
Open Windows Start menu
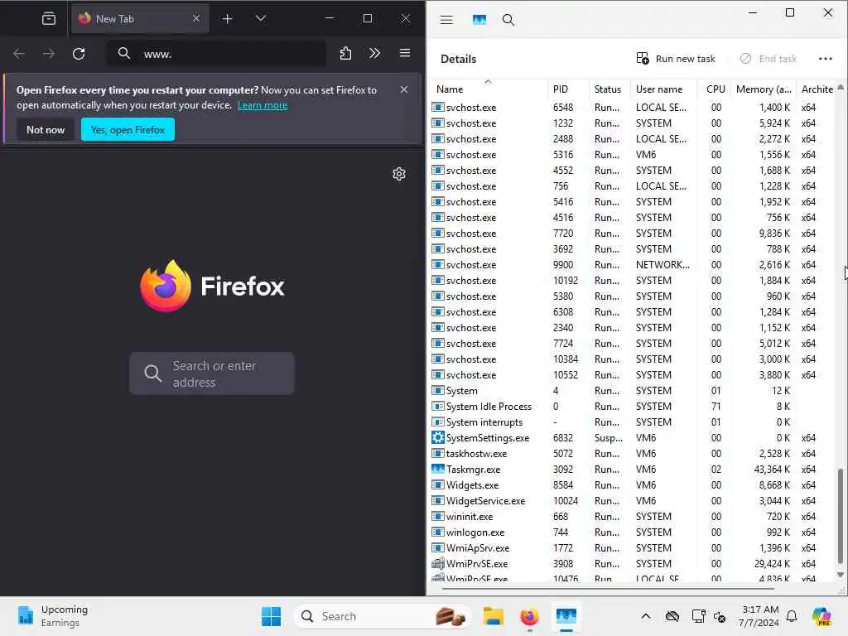tap(271, 616)
